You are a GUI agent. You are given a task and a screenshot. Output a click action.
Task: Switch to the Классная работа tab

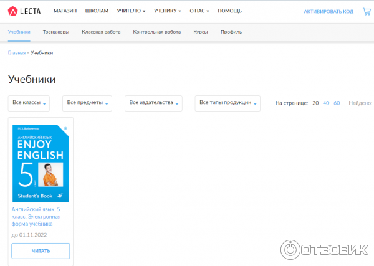101,32
